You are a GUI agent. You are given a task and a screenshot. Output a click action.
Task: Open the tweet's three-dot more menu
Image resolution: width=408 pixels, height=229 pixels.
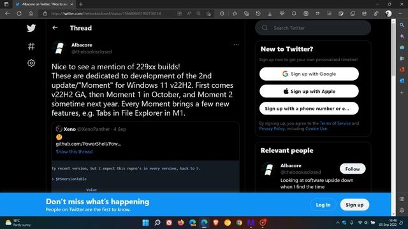coord(236,45)
